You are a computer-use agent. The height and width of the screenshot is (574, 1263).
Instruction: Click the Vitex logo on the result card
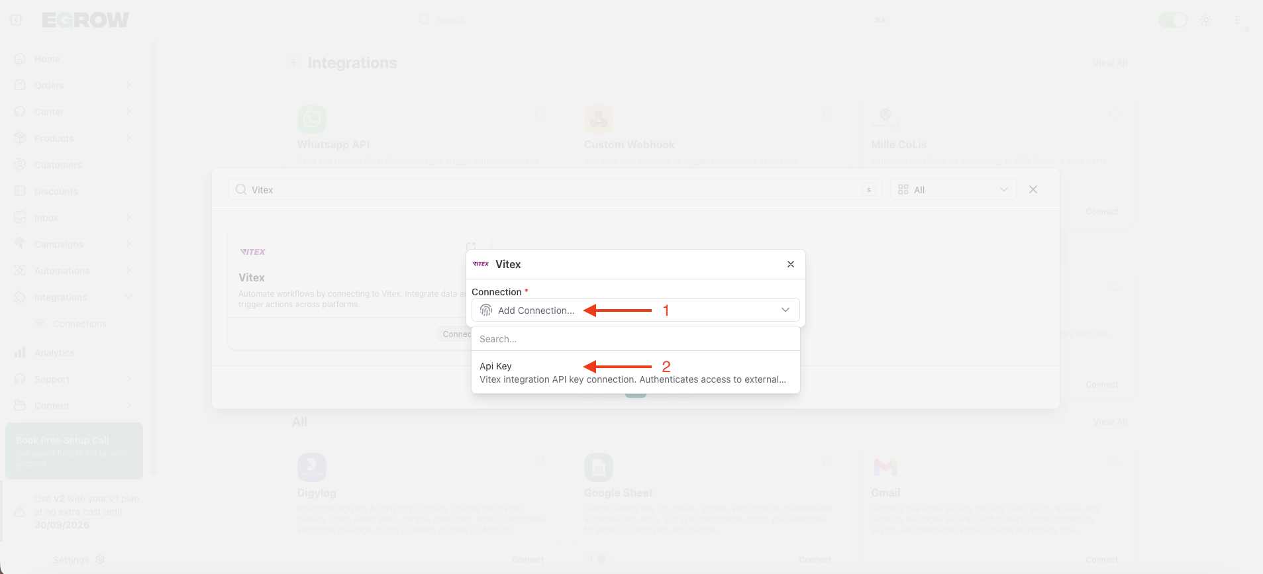coord(252,252)
